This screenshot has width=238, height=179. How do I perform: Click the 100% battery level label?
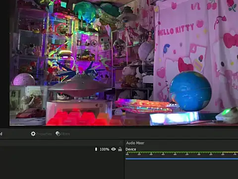[104, 149]
